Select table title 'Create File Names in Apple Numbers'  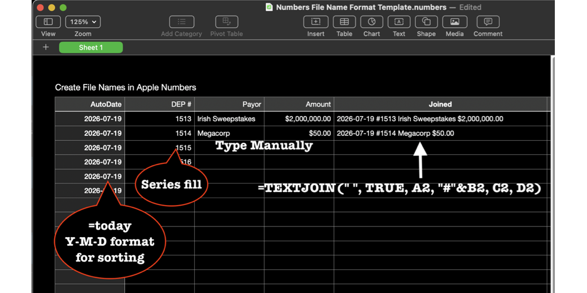click(125, 87)
